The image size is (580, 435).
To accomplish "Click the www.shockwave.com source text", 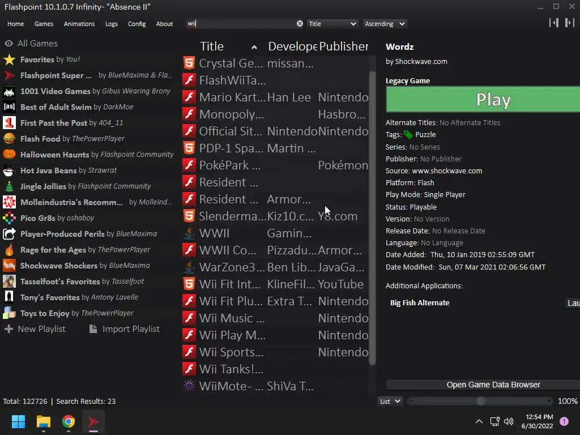I will [447, 171].
